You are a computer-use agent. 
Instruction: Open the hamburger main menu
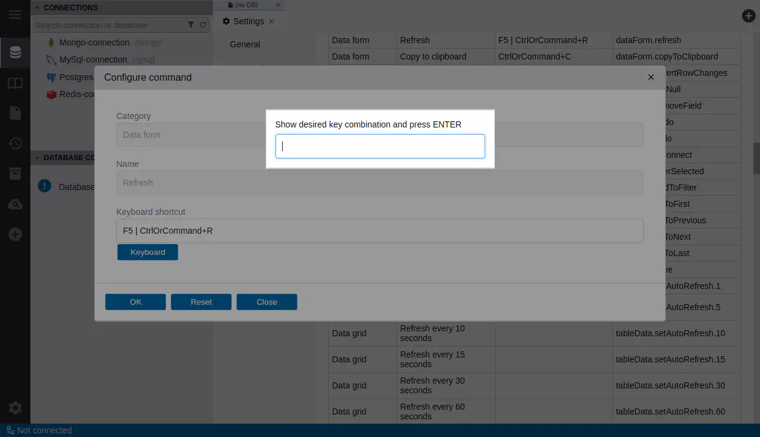(15, 15)
